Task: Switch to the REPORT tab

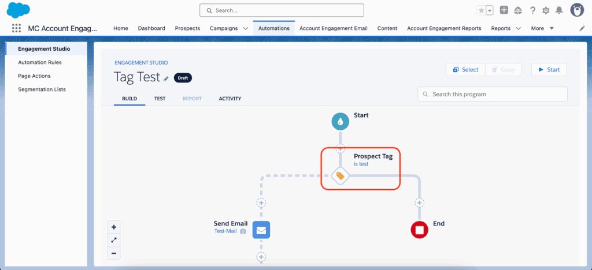Action: pos(192,99)
